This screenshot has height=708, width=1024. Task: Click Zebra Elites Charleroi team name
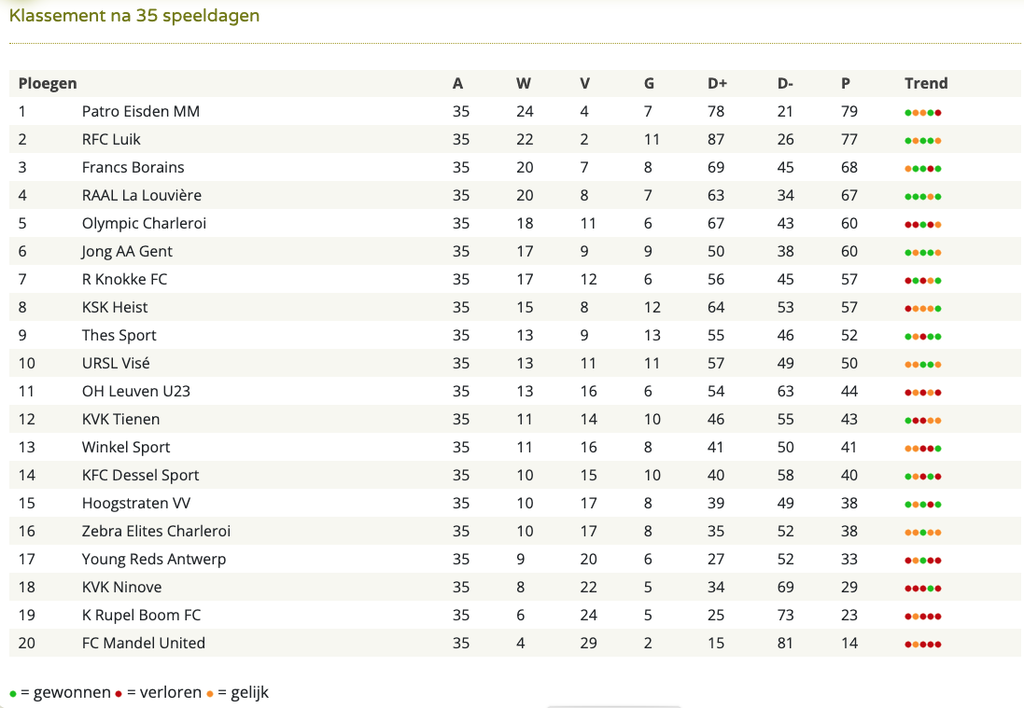coord(156,531)
